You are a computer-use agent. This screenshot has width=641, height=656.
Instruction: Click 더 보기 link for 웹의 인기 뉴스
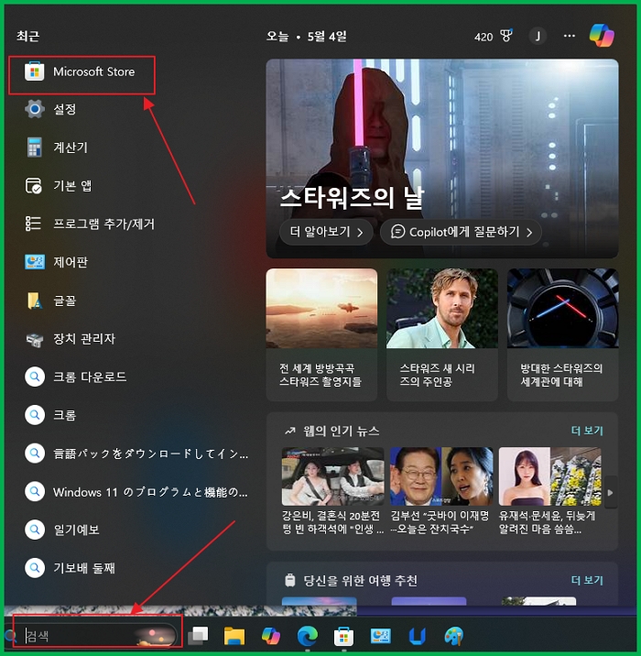(587, 431)
